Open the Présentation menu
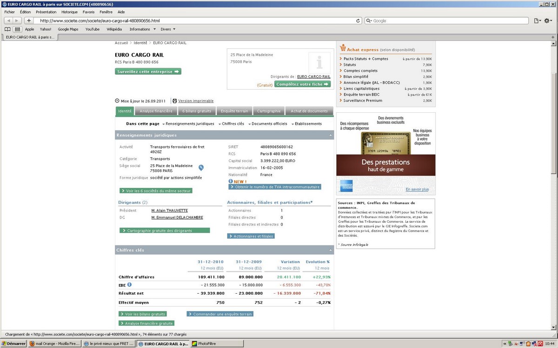 (46, 12)
